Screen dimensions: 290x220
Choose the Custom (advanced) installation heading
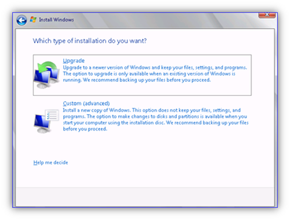tap(86, 103)
